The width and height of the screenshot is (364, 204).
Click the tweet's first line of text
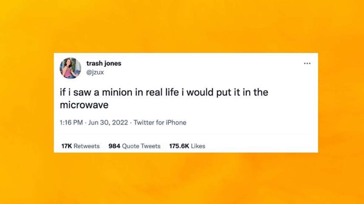pyautogui.click(x=164, y=93)
